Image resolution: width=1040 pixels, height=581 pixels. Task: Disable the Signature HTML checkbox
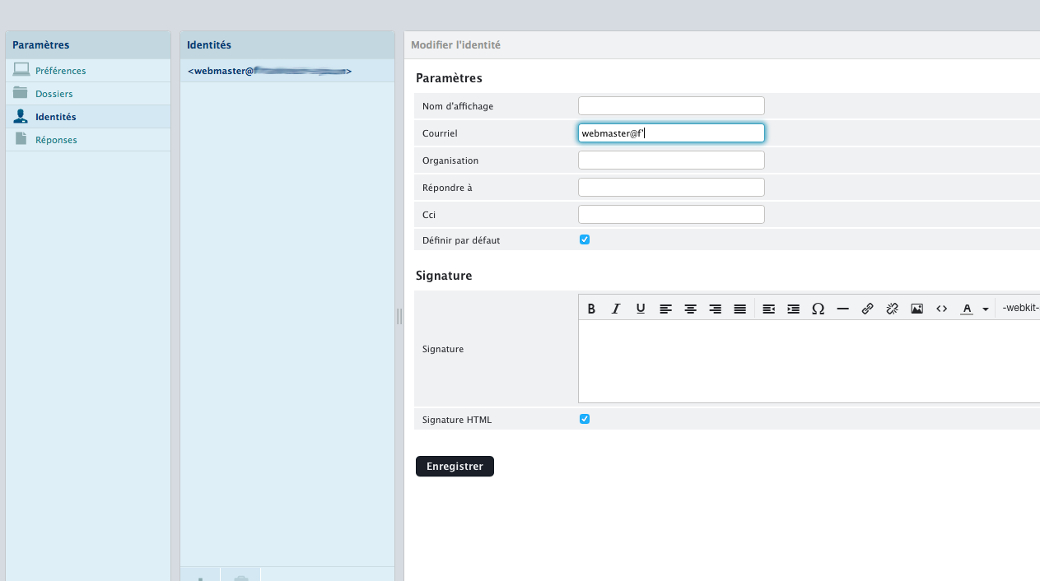click(585, 419)
